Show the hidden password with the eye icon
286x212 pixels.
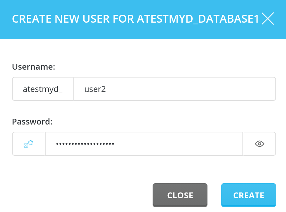(x=260, y=144)
